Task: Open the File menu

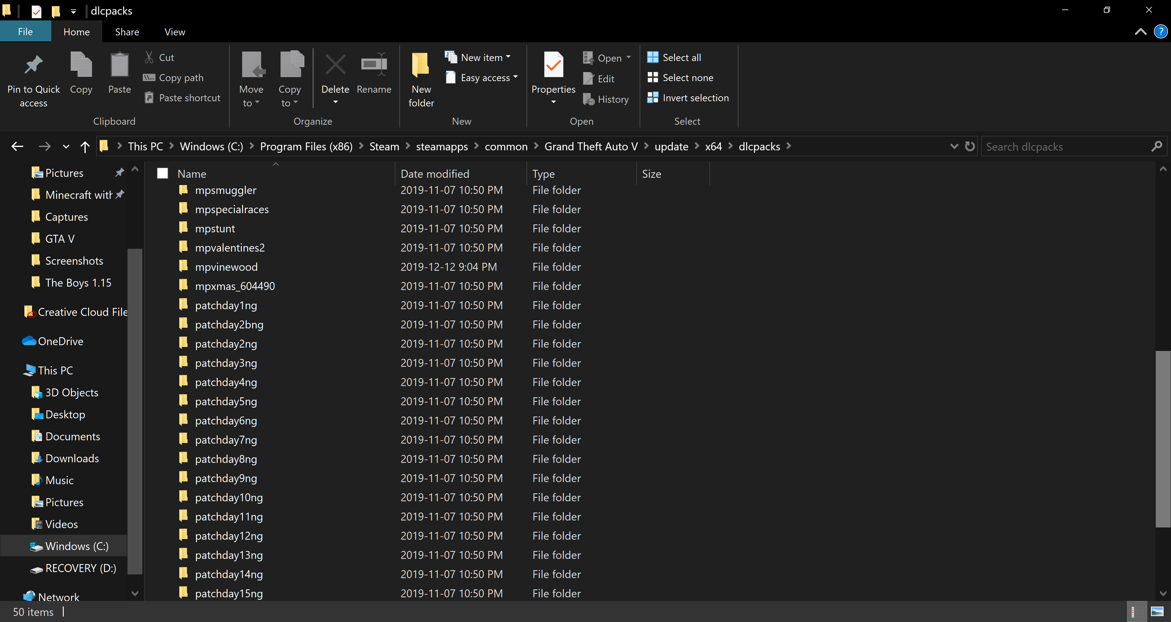Action: (25, 32)
